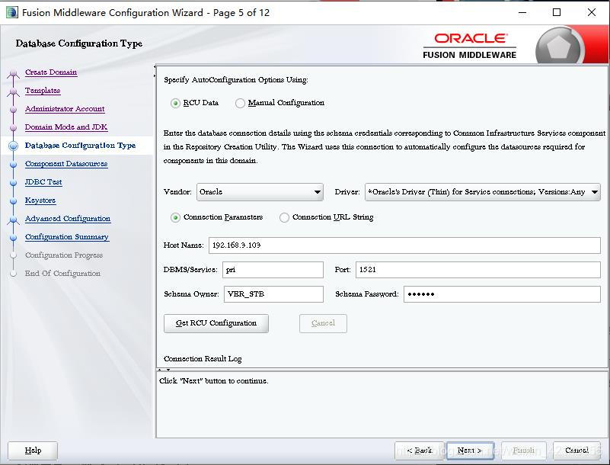Click the Advanced Configuration step marker icon
The image size is (610, 465).
tap(13, 220)
